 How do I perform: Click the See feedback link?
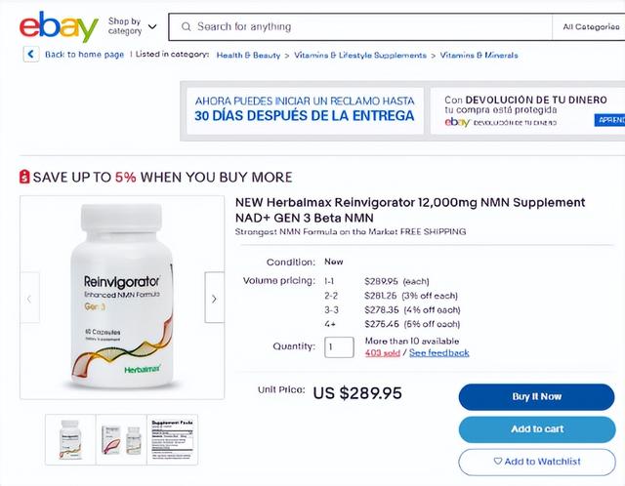[x=438, y=352]
